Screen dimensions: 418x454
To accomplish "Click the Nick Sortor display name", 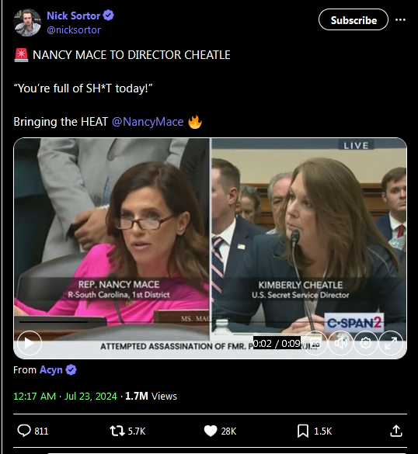I will [x=73, y=16].
